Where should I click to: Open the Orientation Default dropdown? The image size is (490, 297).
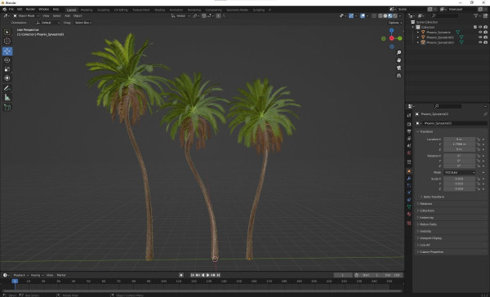[x=48, y=23]
